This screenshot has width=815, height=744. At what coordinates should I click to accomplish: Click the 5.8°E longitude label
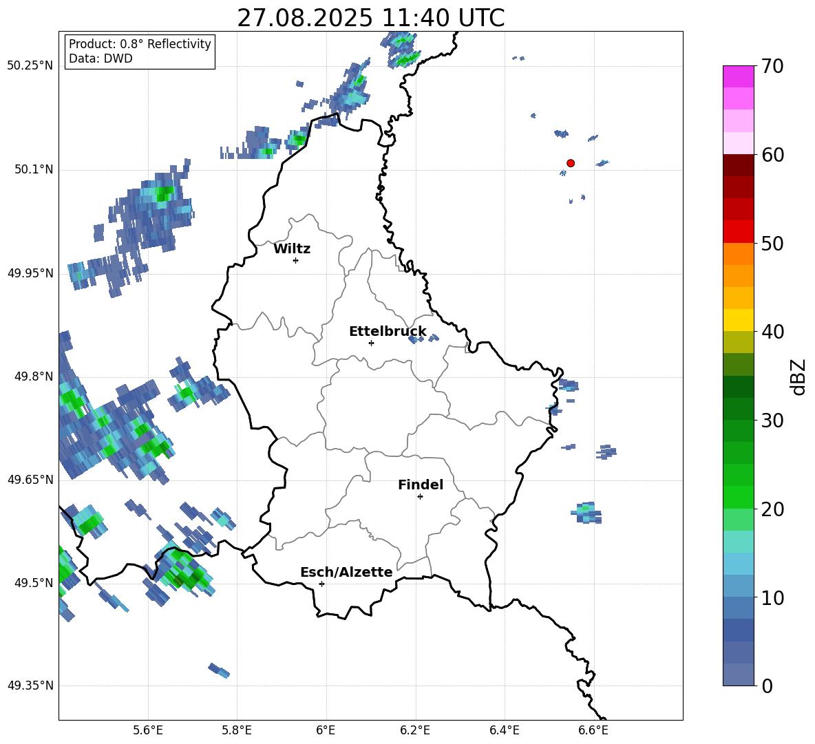click(237, 730)
